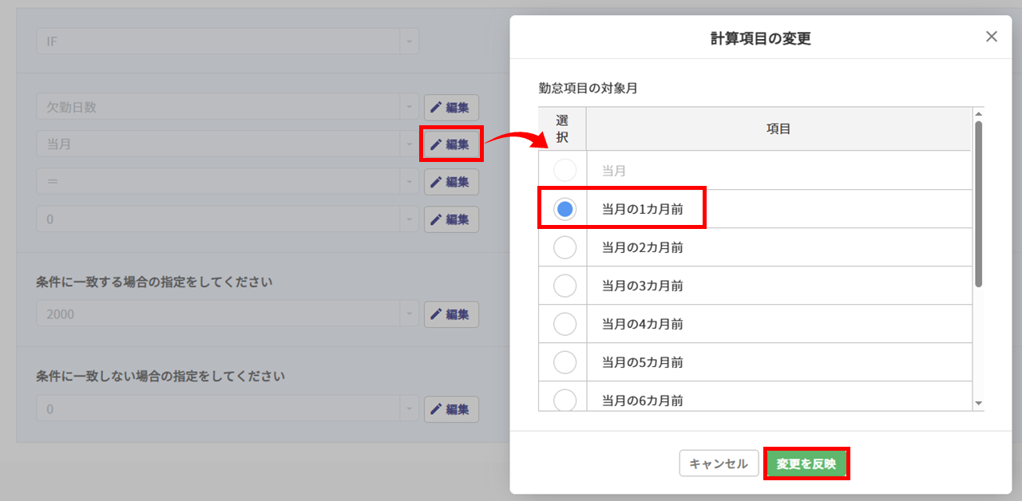Image resolution: width=1022 pixels, height=501 pixels.
Task: Click the 編集 button beside the 0 comparison value
Action: pyautogui.click(x=451, y=219)
